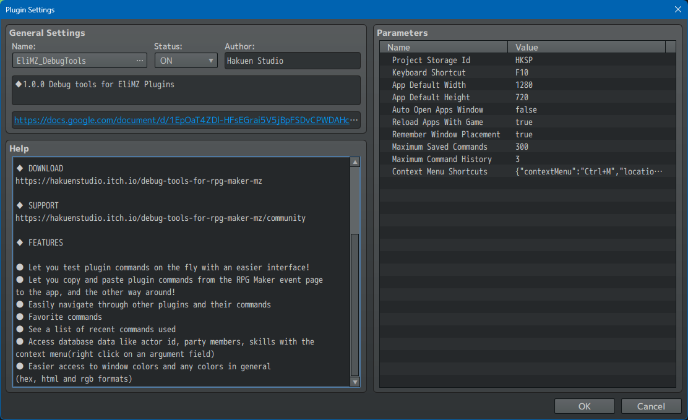Image resolution: width=688 pixels, height=420 pixels.
Task: Click the SUPPORT community URL in Help
Action: pos(161,218)
